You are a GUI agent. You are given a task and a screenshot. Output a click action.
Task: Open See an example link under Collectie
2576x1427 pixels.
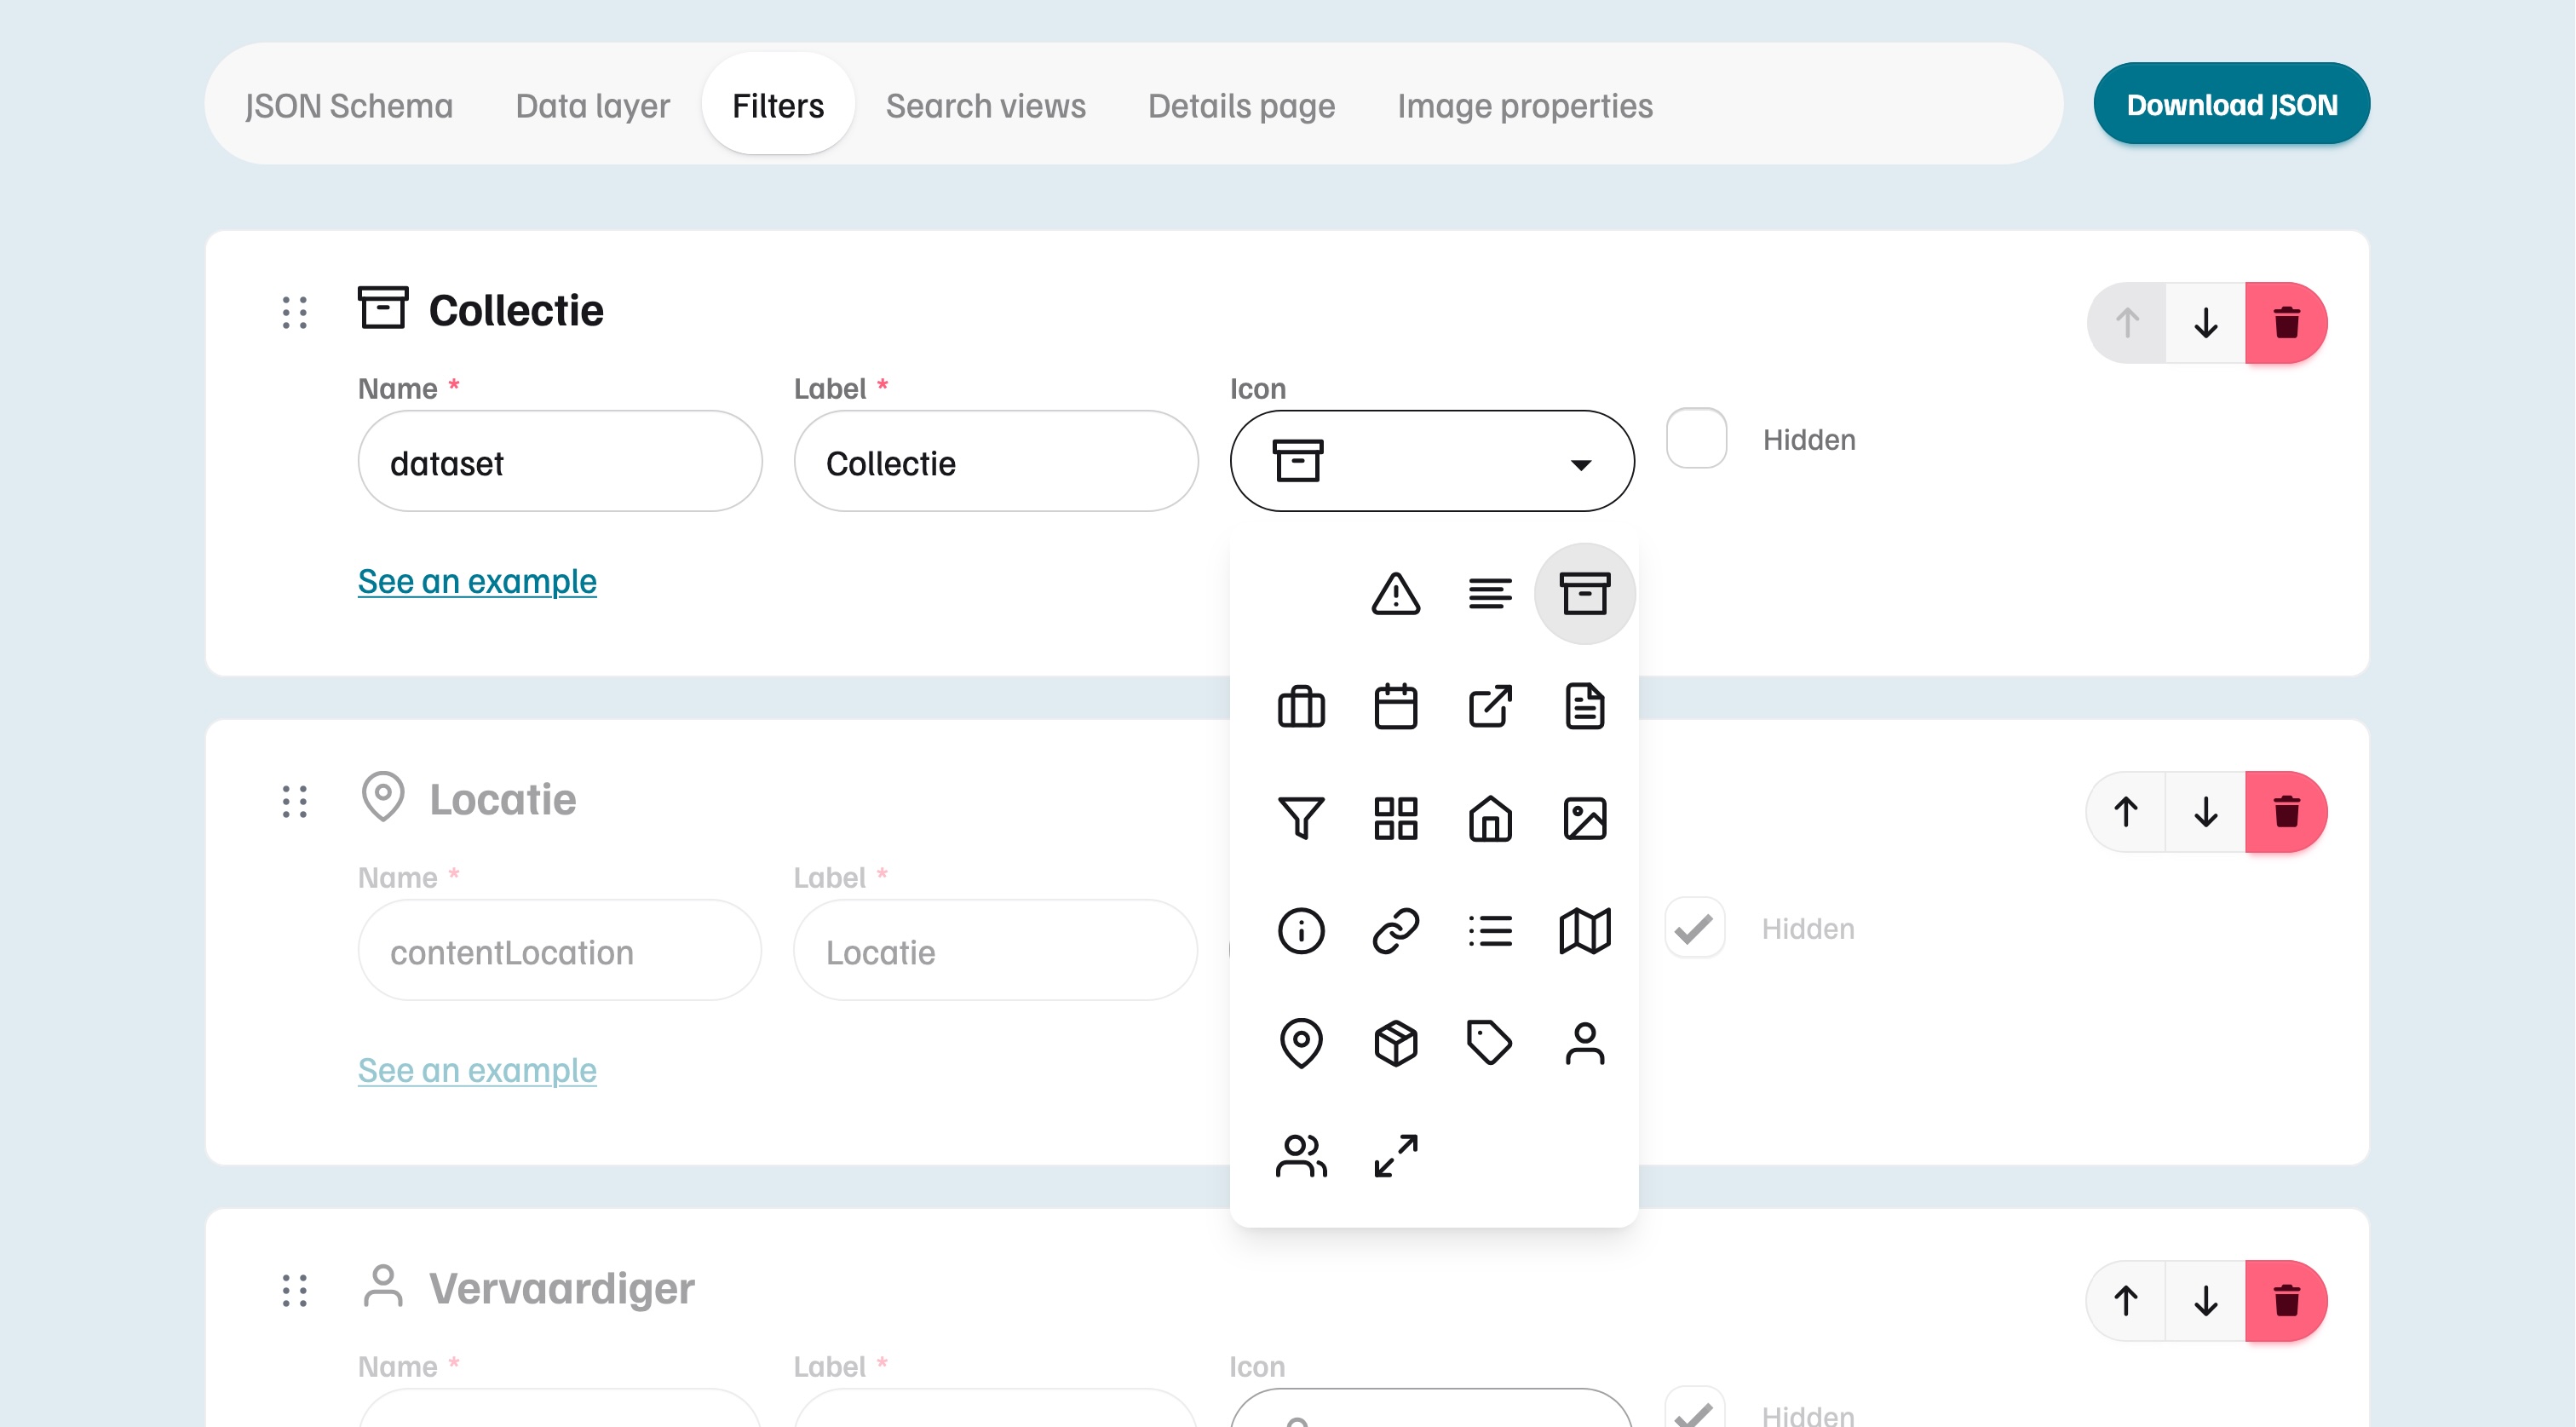pyautogui.click(x=477, y=581)
